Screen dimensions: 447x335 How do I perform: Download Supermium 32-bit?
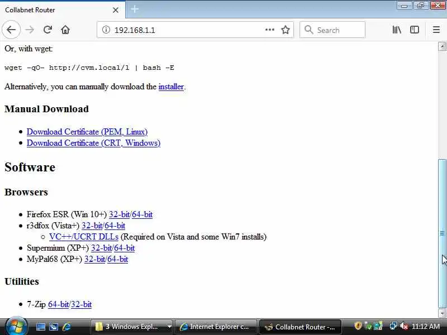click(x=102, y=248)
